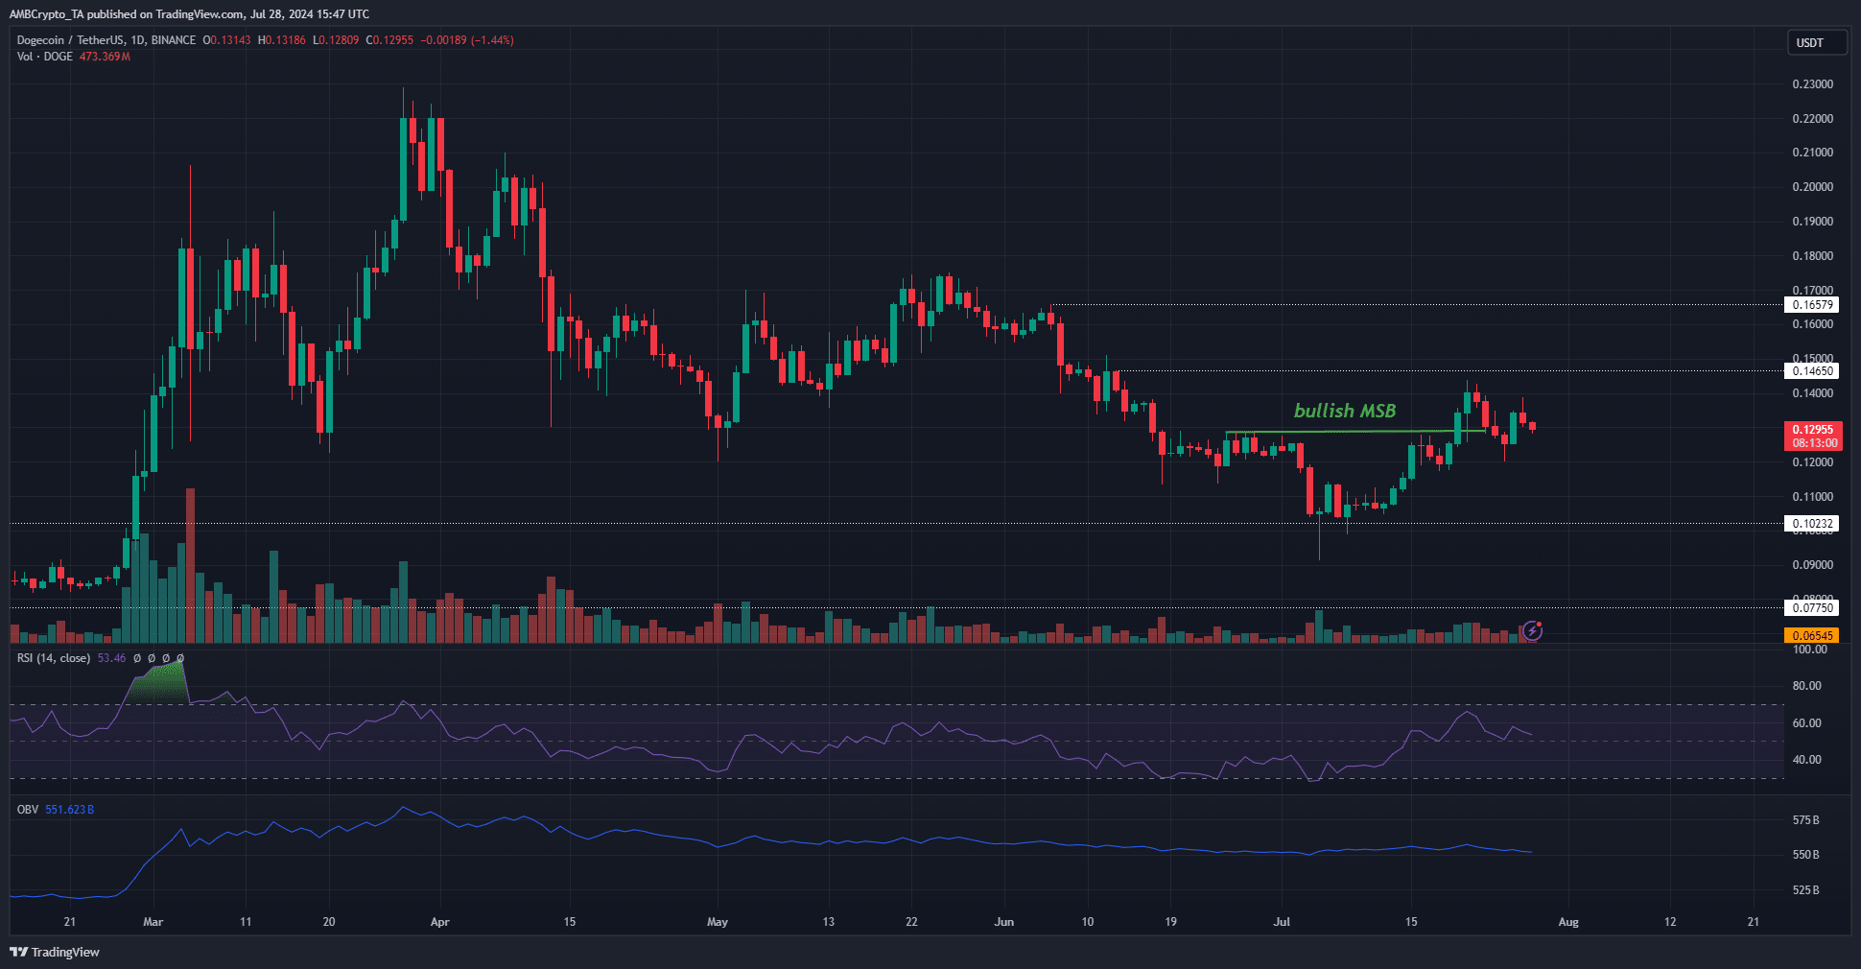
Task: Click the AMBCrypto_TA published header text
Action: pos(189,14)
